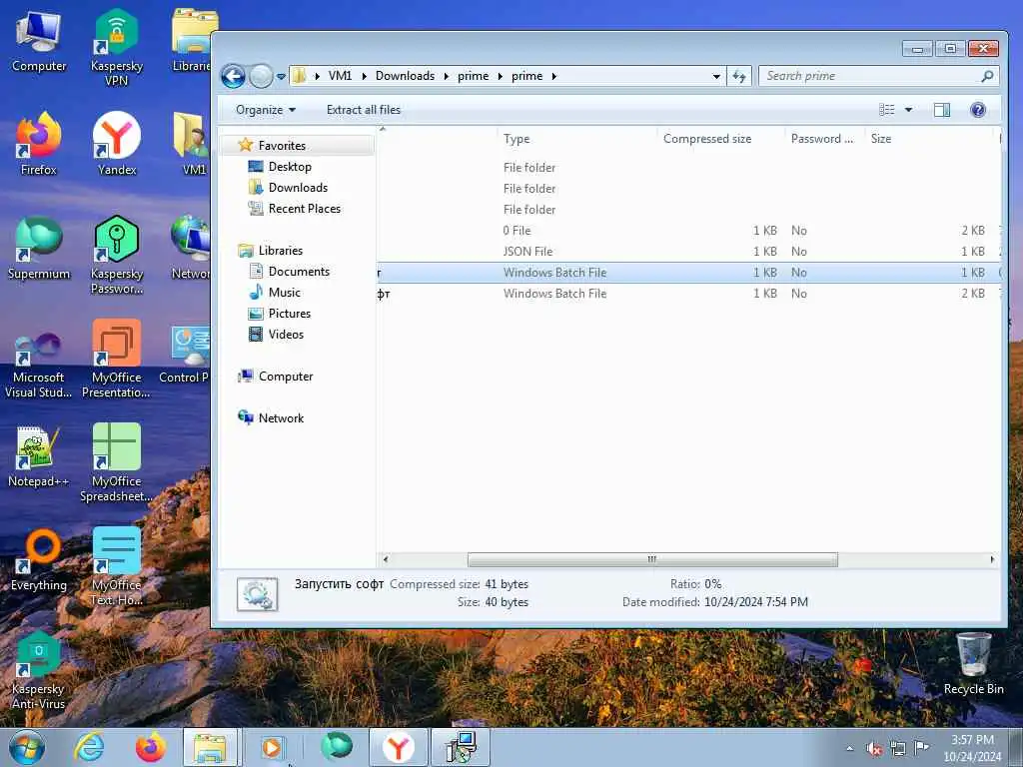This screenshot has height=767, width=1023.
Task: Open Notepad++ desktop shortcut
Action: [x=39, y=456]
